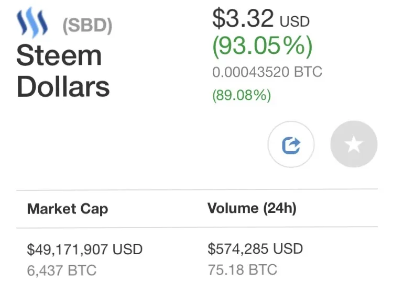
Task: Click the USD currency label beside price
Action: 294,21
